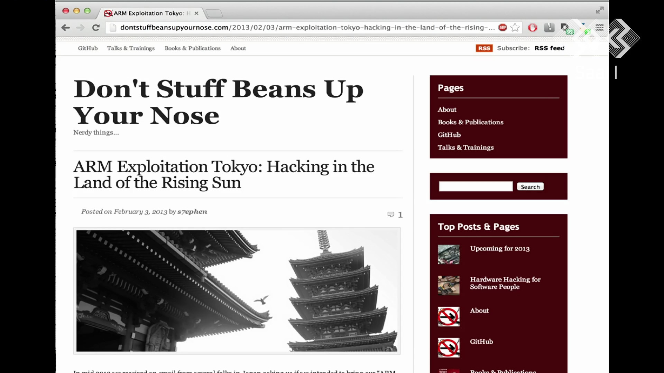Open About link in Top Posts & Pages
This screenshot has width=664, height=373.
click(479, 310)
